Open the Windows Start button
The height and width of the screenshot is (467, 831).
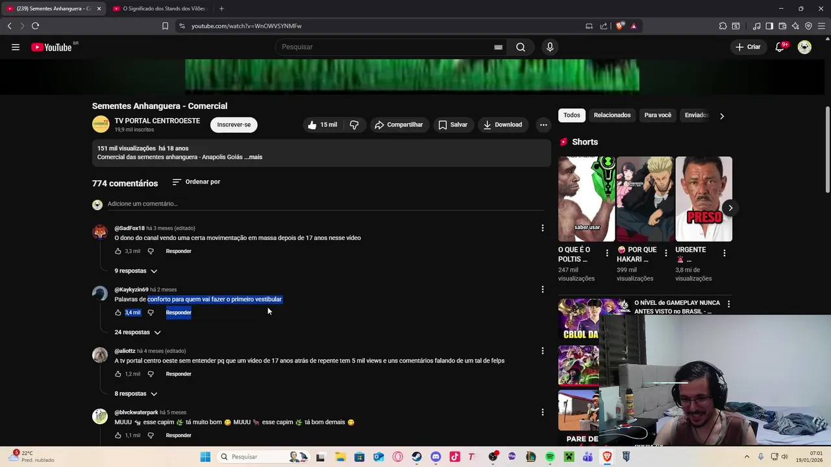pos(205,457)
